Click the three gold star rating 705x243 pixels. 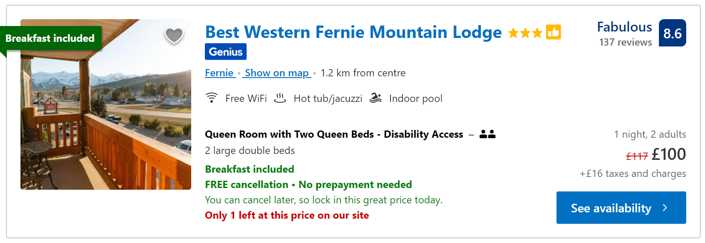coord(525,33)
